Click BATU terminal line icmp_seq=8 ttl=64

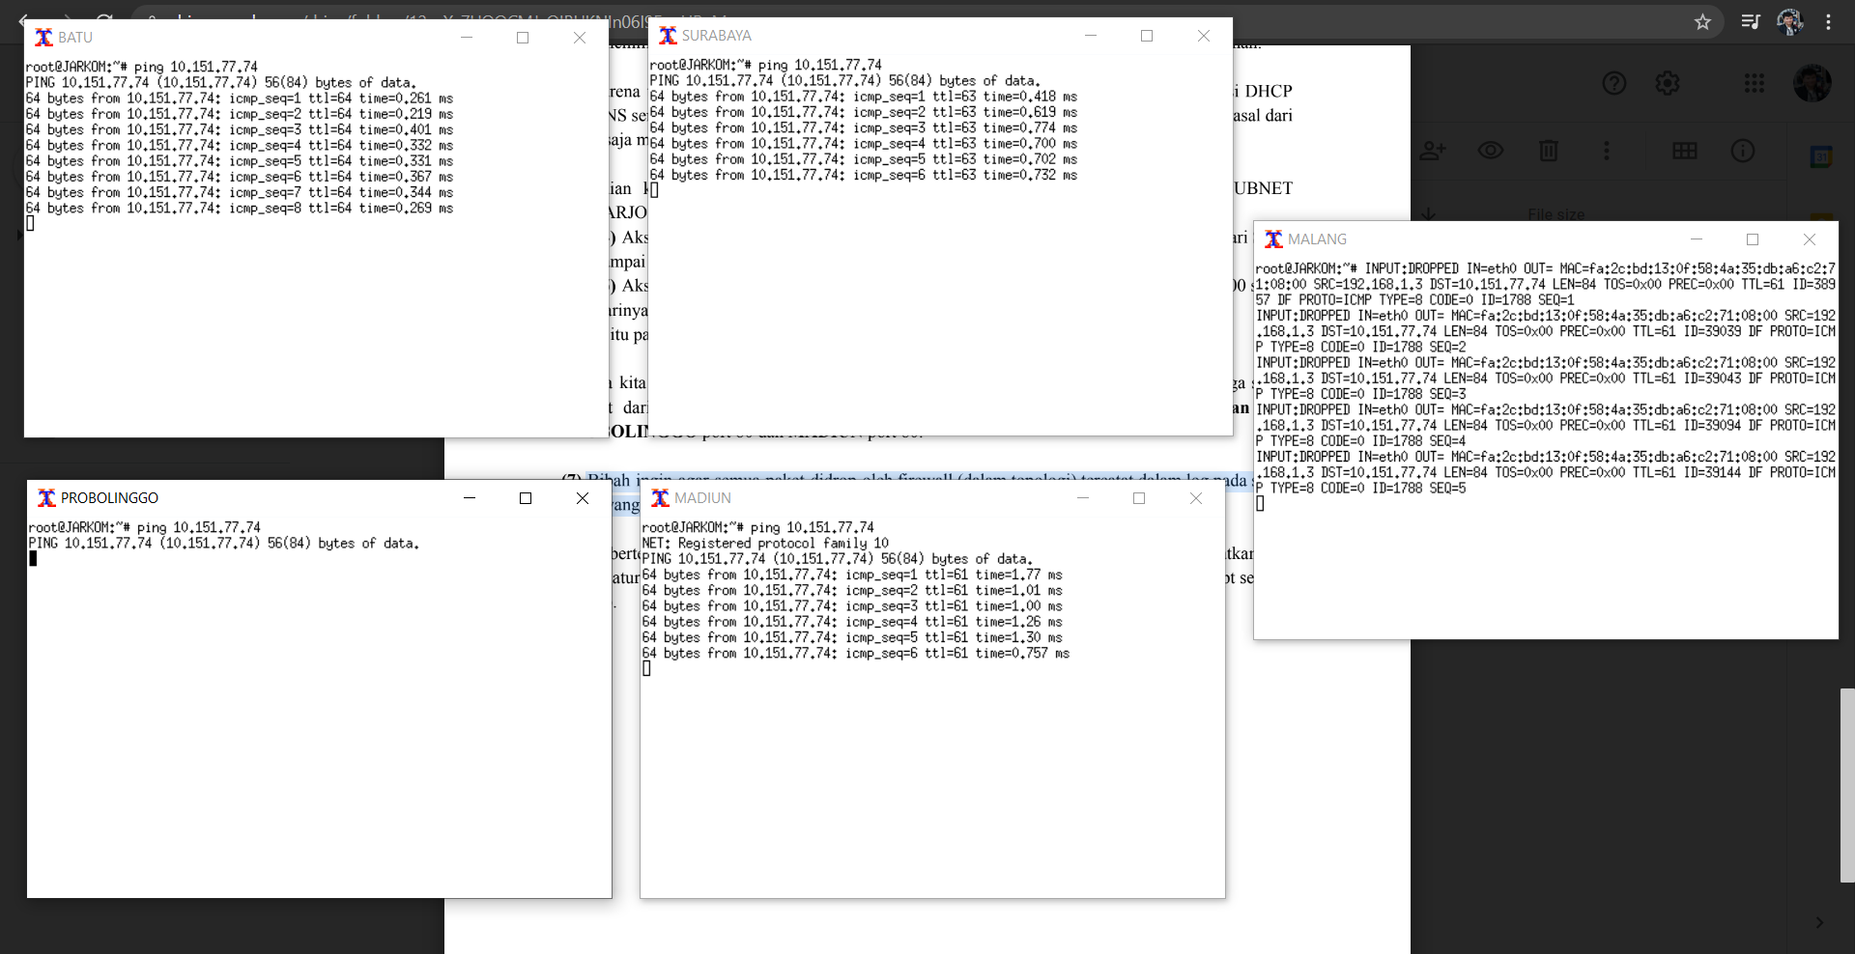(x=240, y=209)
